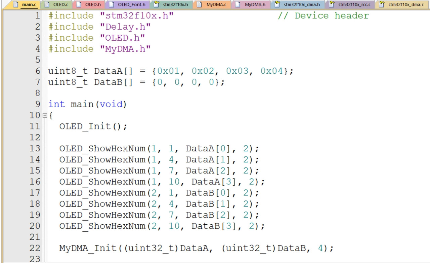This screenshot has width=430, height=263.
Task: Open the stm32f10x.h tab
Action: point(171,5)
